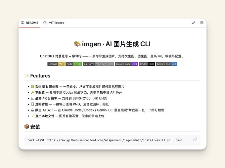Click the ruler emoji before 最高 4K 分辨率
Viewport: 225px width, 168px height.
tap(32, 98)
